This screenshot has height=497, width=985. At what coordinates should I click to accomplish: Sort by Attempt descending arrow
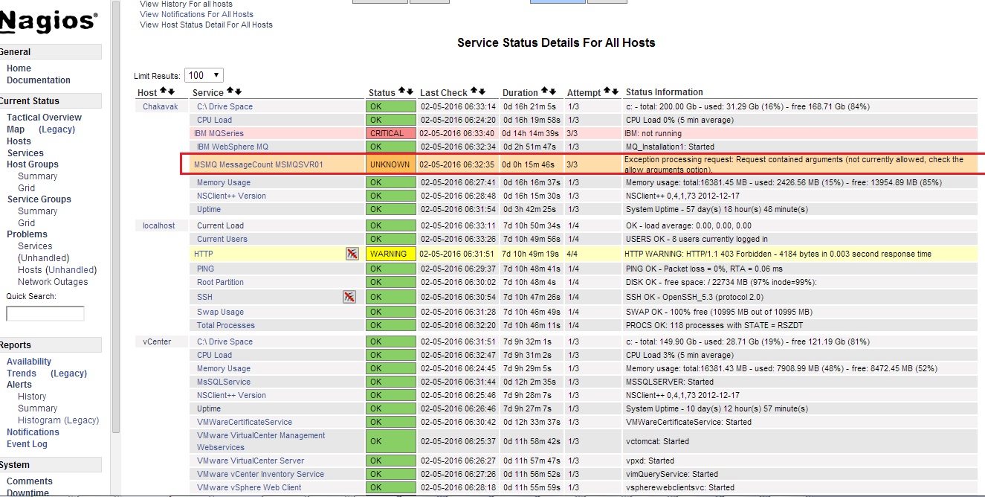pos(615,92)
